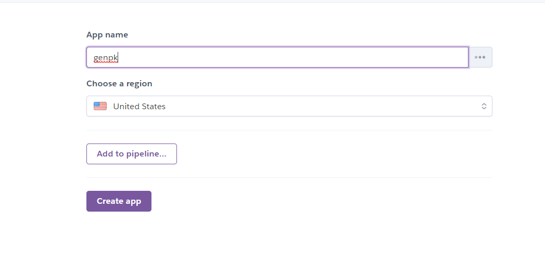Click the United States flag icon

point(100,106)
